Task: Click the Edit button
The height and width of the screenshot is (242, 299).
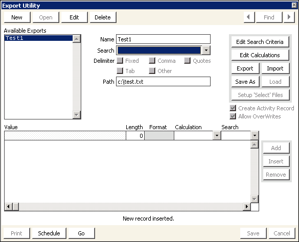Action: point(75,17)
